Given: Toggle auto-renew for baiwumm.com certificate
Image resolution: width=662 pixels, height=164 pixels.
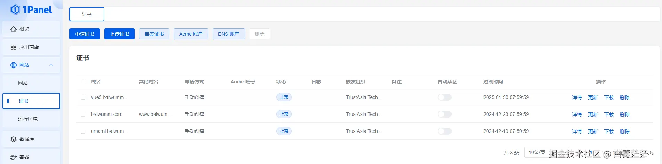Looking at the screenshot, I should (x=444, y=114).
